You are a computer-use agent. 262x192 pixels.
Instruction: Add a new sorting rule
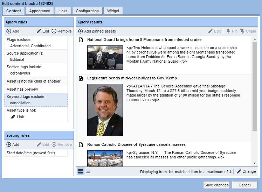[x=13, y=144]
